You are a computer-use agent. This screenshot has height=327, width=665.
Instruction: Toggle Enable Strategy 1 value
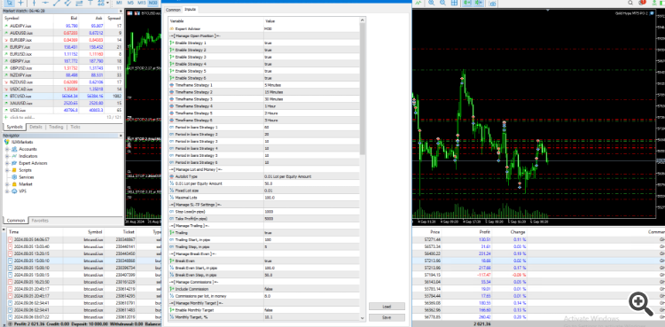[311, 43]
